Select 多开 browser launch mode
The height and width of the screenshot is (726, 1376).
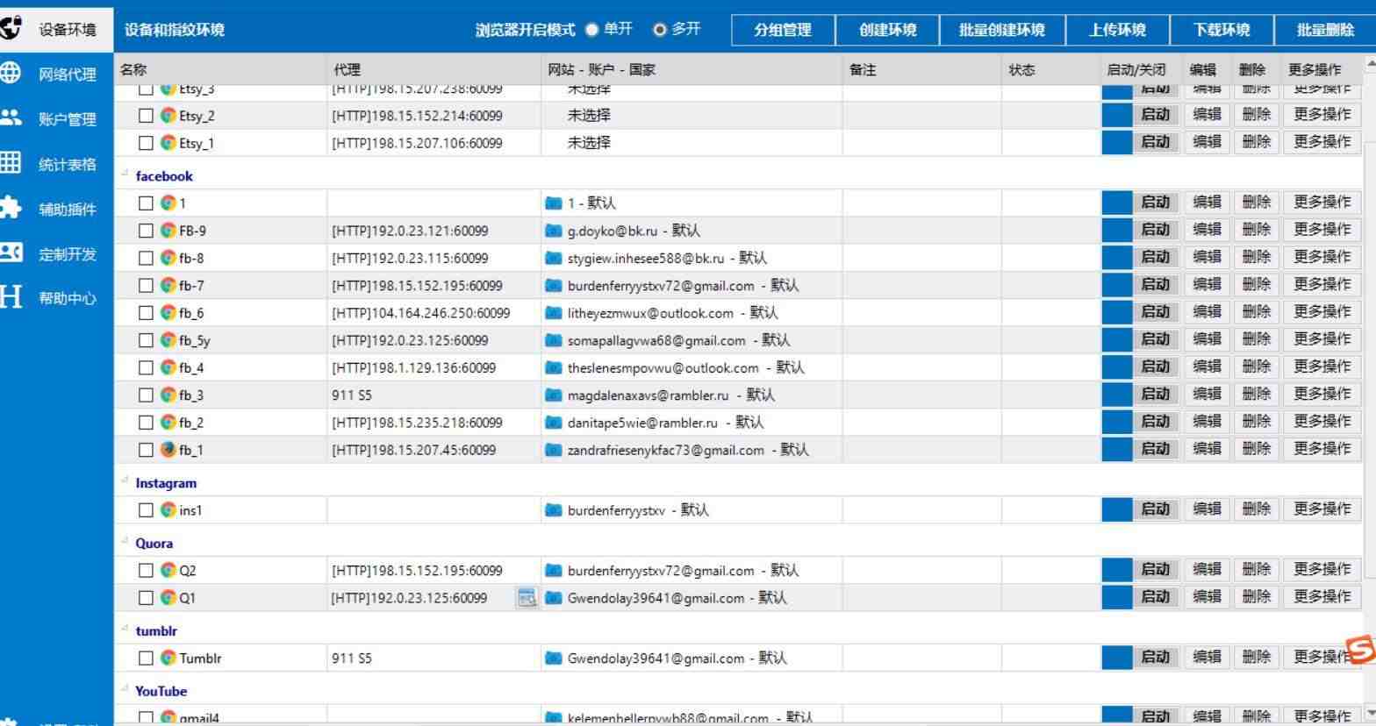click(x=677, y=29)
